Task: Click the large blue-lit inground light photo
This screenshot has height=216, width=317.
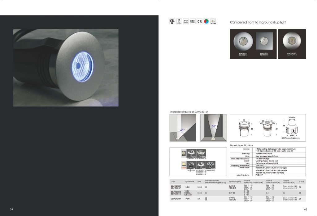Action: point(66,68)
